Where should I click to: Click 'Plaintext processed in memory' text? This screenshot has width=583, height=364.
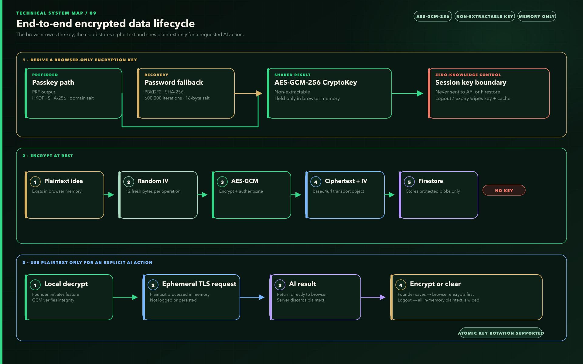[180, 294]
